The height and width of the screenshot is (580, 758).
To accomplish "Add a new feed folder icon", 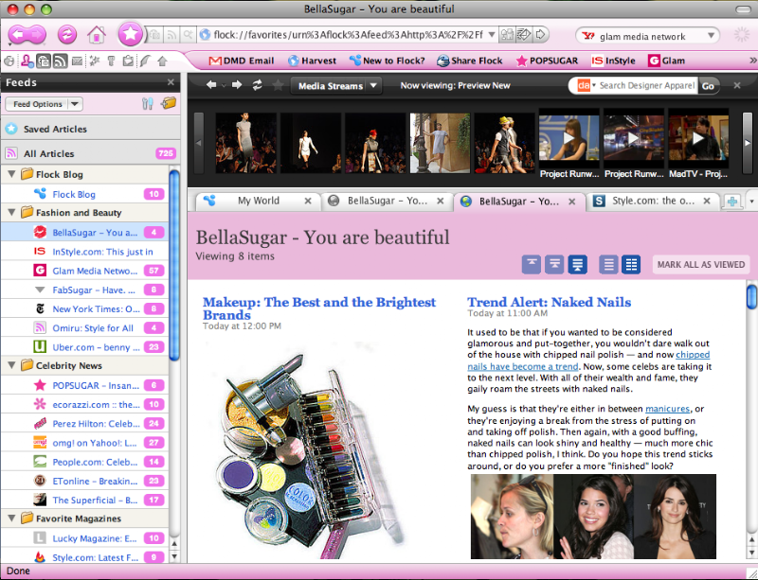I will [x=169, y=103].
